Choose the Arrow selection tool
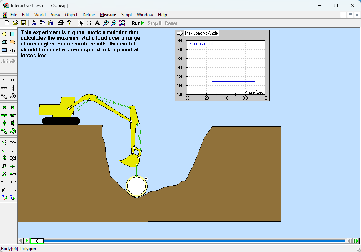The image size is (361, 252). [x=81, y=23]
